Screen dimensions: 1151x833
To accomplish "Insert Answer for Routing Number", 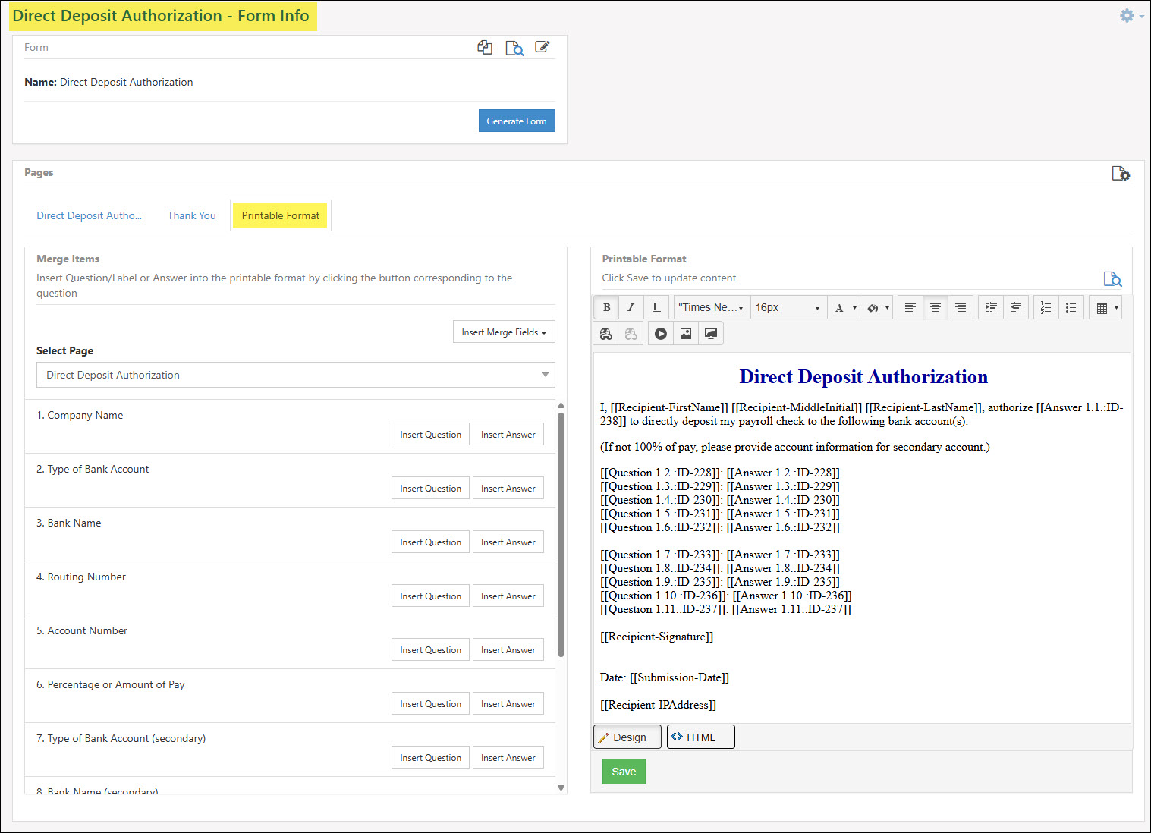I will click(x=508, y=596).
